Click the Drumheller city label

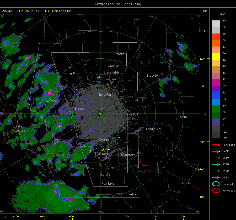[154, 129]
